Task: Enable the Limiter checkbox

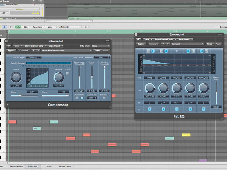Action: pyautogui.click(x=104, y=98)
